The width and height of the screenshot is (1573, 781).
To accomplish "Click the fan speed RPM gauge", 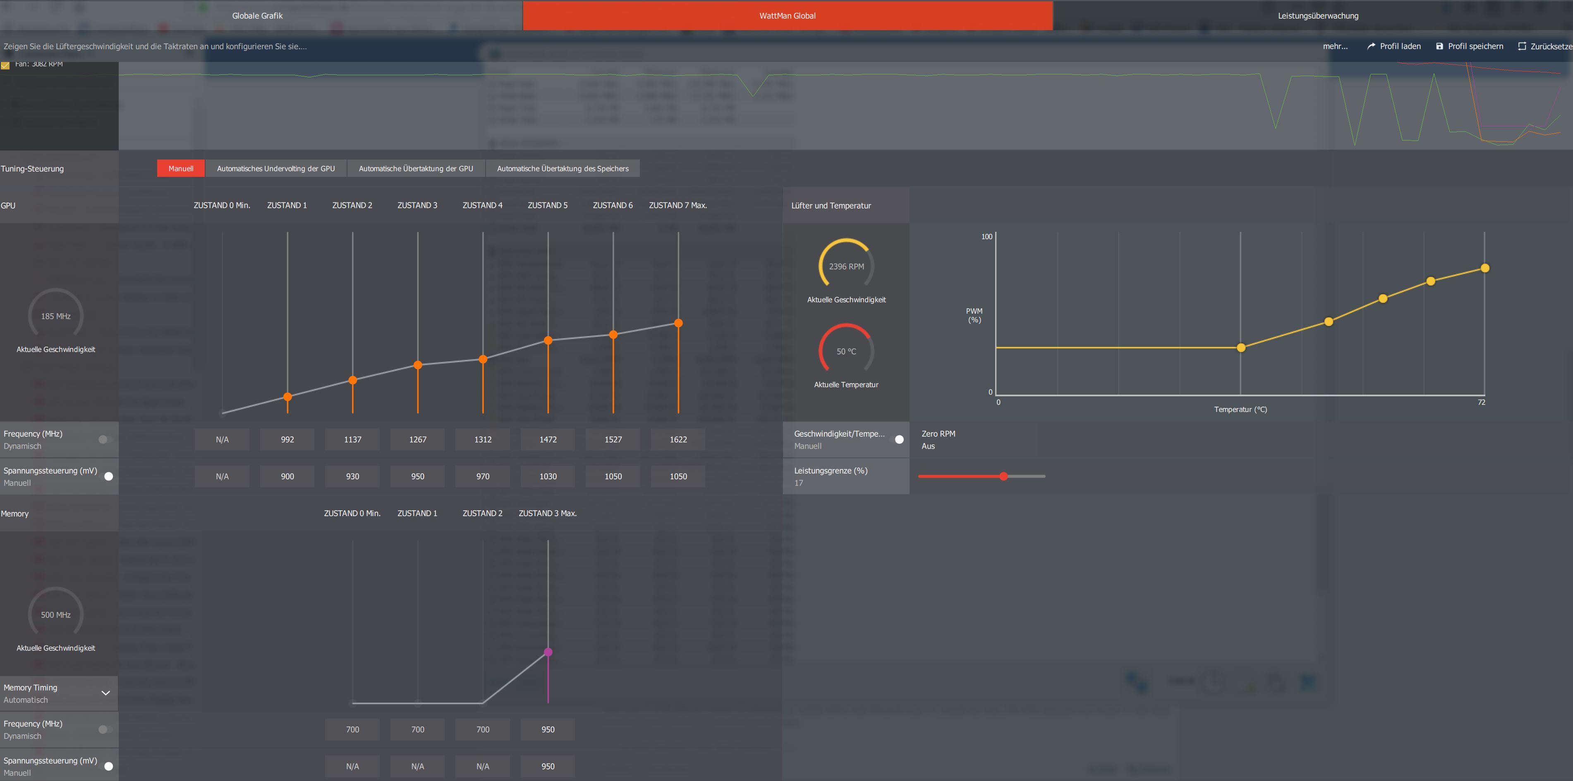I will click(x=846, y=266).
